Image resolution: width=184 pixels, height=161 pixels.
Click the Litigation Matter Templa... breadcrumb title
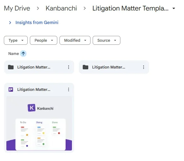[x=130, y=9]
